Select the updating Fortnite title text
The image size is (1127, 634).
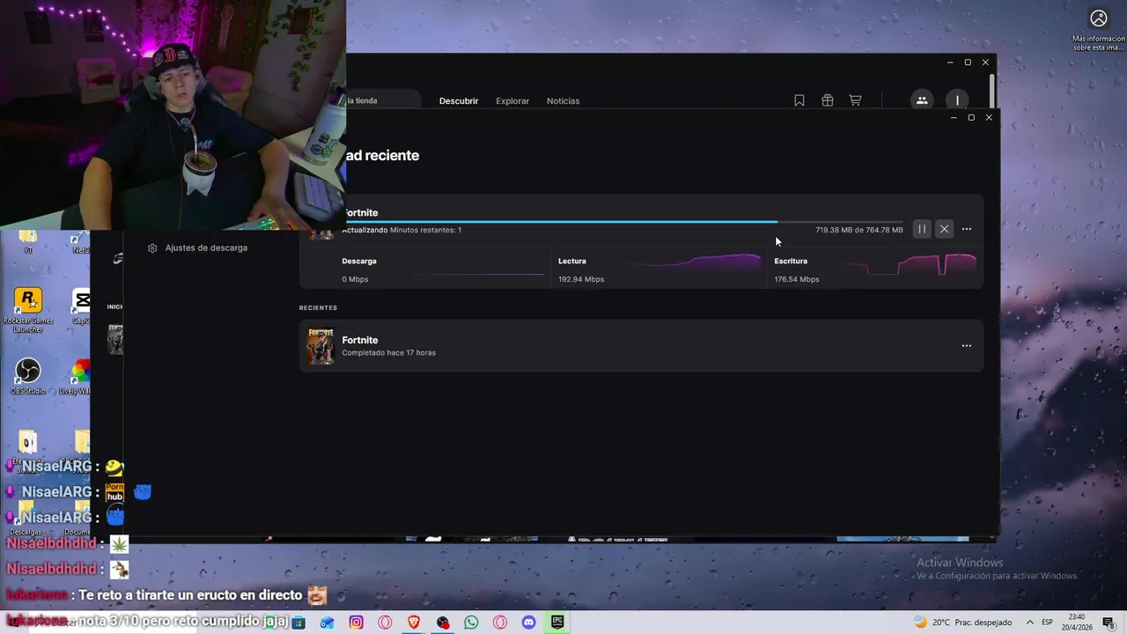tap(360, 213)
